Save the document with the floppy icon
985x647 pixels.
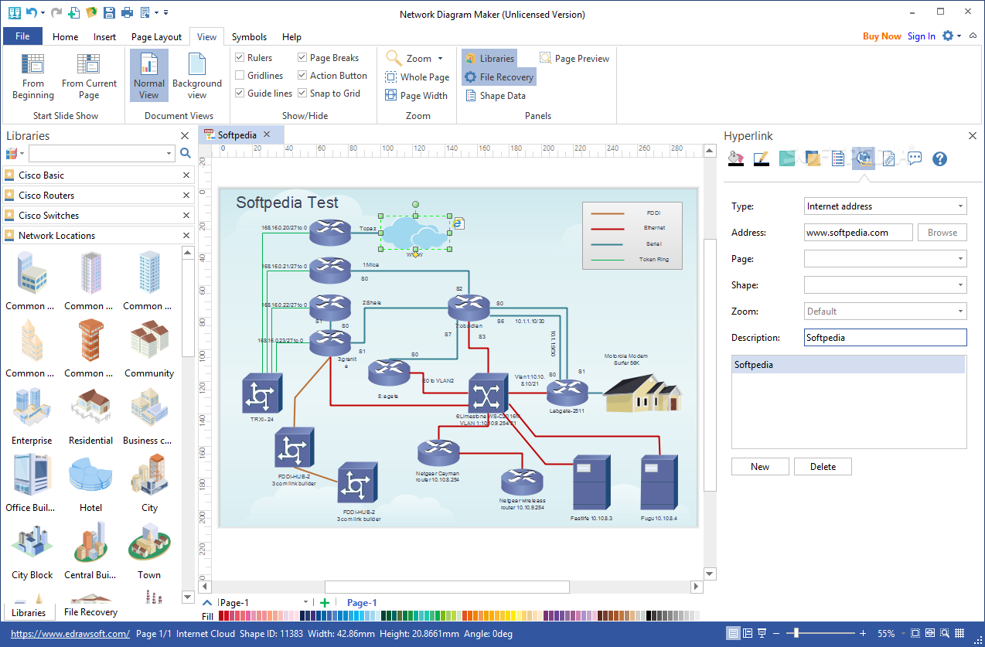[x=109, y=12]
